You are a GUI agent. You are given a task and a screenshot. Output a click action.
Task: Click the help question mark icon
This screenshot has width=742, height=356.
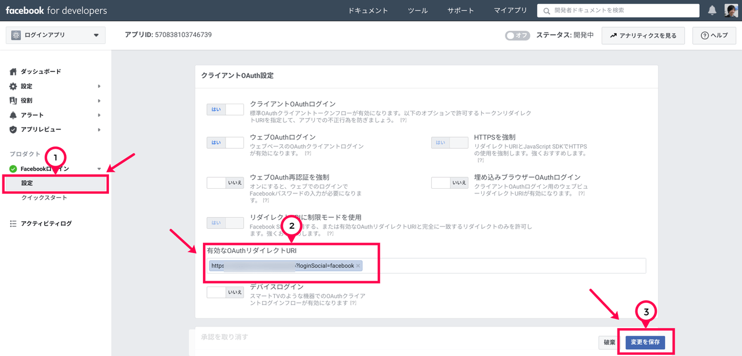705,35
